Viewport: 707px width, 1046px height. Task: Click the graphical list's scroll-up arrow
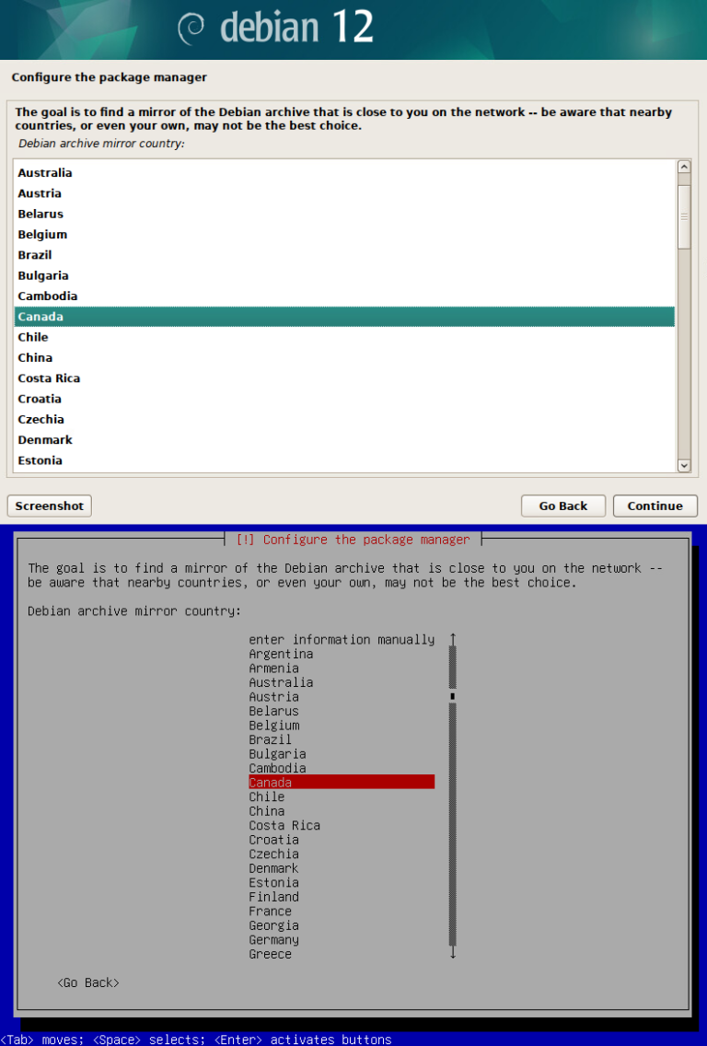(683, 168)
